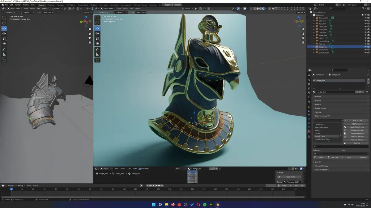Open the category All dropdown in material library

click(x=341, y=154)
